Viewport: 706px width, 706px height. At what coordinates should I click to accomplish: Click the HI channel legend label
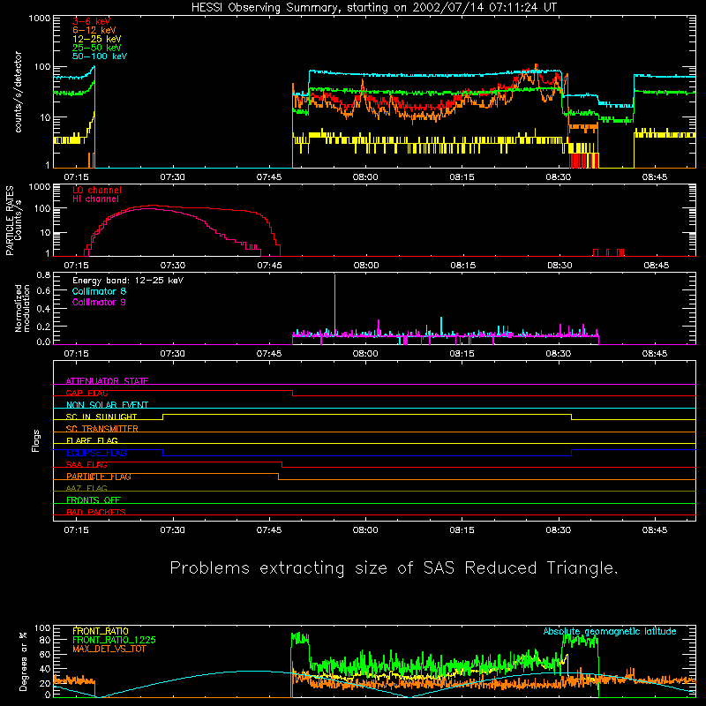pos(95,199)
